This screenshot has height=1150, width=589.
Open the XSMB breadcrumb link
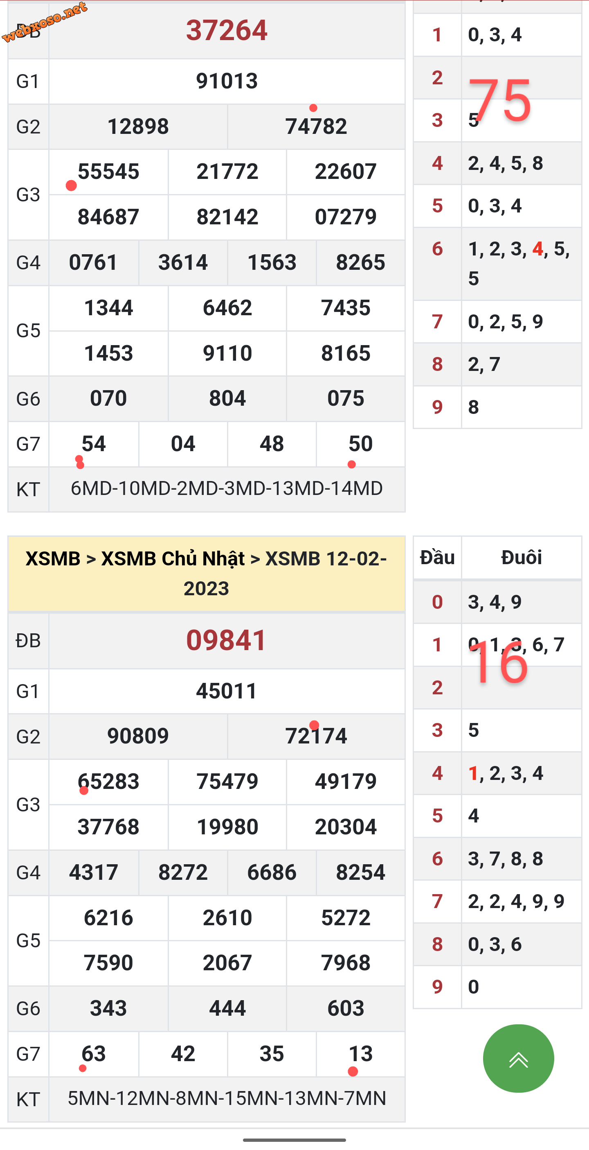coord(53,558)
